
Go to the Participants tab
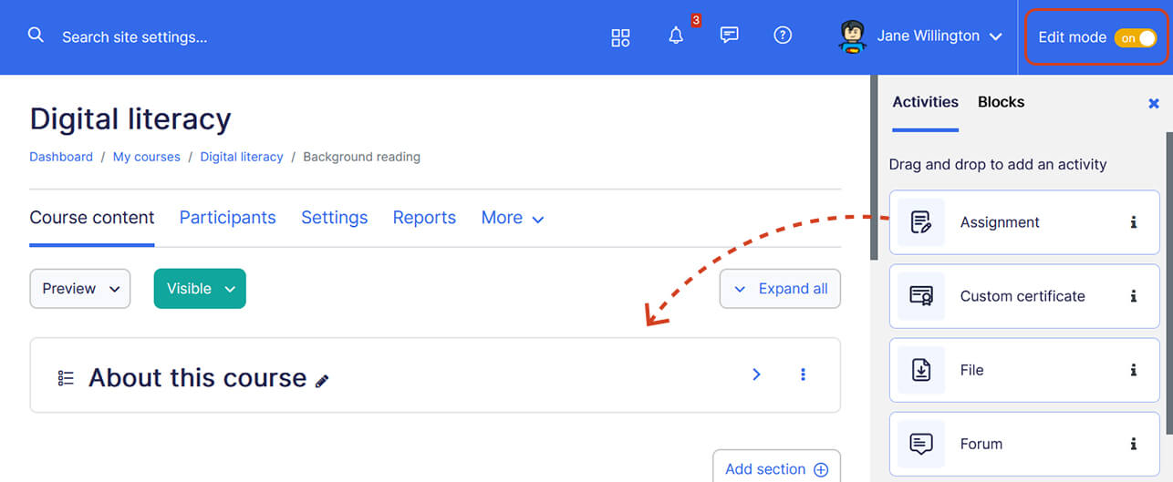(227, 218)
